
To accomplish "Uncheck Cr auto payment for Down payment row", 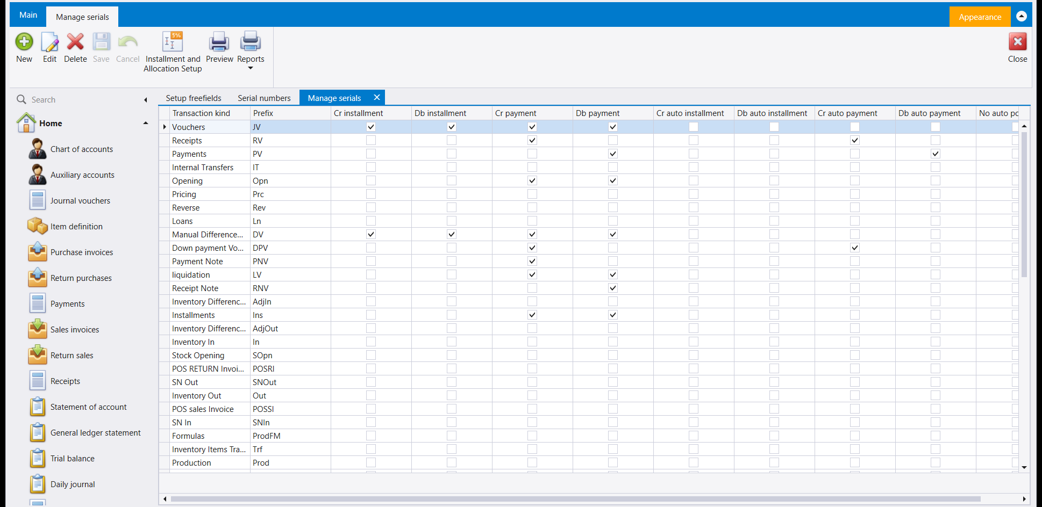I will pyautogui.click(x=855, y=248).
